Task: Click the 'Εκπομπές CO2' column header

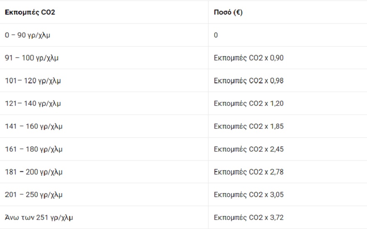Action: tap(30, 12)
